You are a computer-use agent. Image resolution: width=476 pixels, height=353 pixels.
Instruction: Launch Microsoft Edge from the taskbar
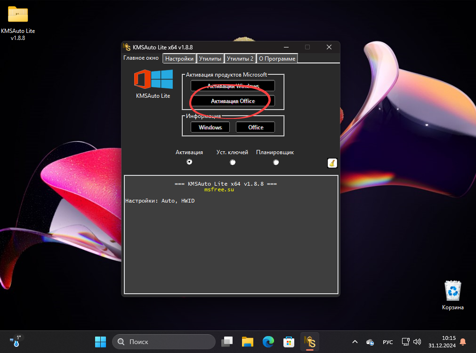coord(268,342)
